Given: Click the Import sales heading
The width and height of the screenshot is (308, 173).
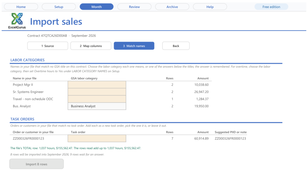Looking at the screenshot, I should point(56,22).
